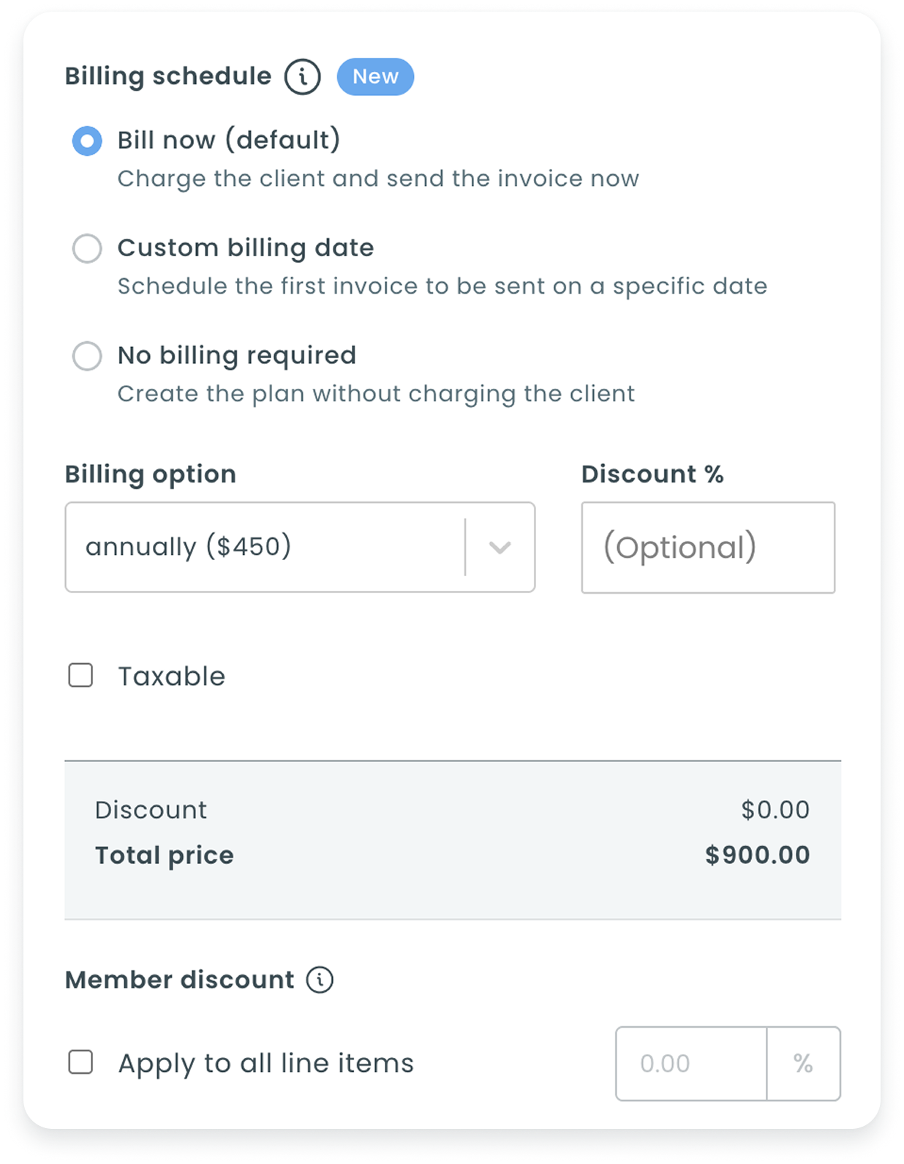Image resolution: width=904 pixels, height=1164 pixels.
Task: Tick the Apply to all line items checkbox
Action: 80,1062
